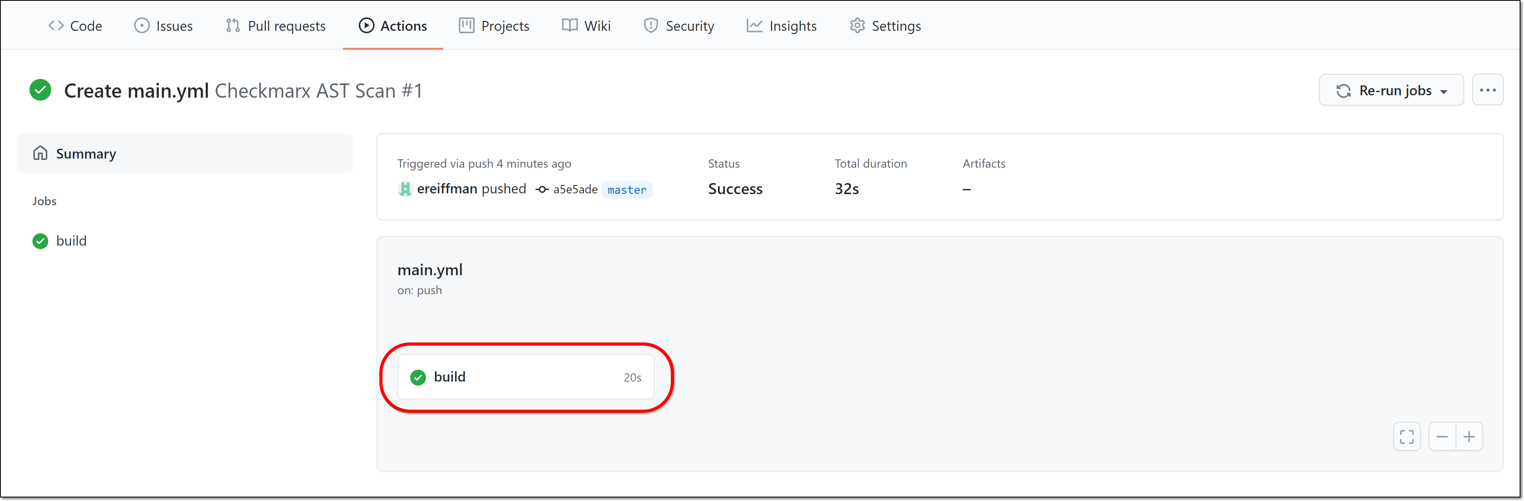Click the Total duration heading
The image size is (1524, 501).
pyautogui.click(x=871, y=163)
